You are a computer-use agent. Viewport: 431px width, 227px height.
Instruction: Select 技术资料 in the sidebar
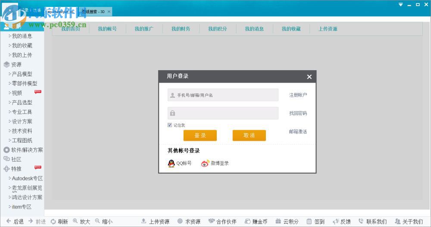22,131
